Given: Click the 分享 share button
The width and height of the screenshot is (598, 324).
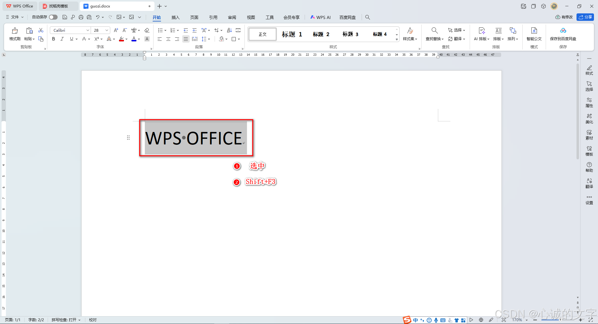Looking at the screenshot, I should pyautogui.click(x=586, y=17).
